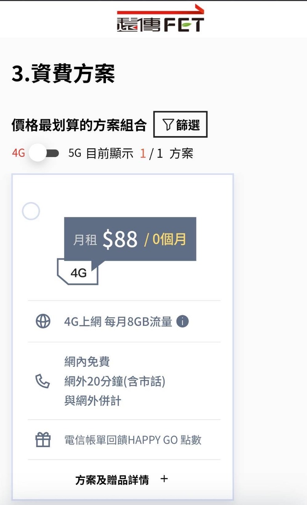The image size is (307, 505).
Task: Click 4G上網 每月8GB流量 text
Action: point(118,322)
